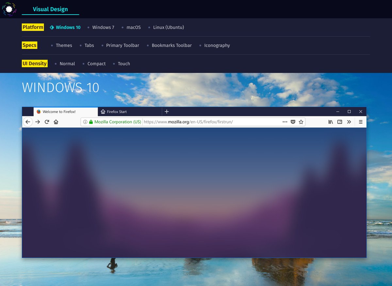Switch to the Firefox Start tab
392x286 pixels.
(x=117, y=112)
